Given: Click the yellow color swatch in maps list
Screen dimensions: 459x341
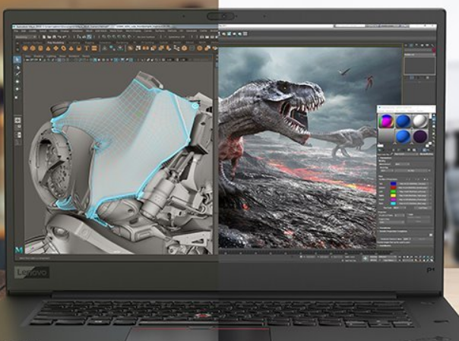Looking at the screenshot, I should 393,195.
